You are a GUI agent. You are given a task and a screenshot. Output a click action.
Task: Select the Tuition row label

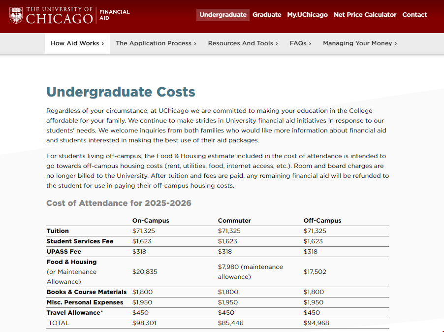coord(57,231)
